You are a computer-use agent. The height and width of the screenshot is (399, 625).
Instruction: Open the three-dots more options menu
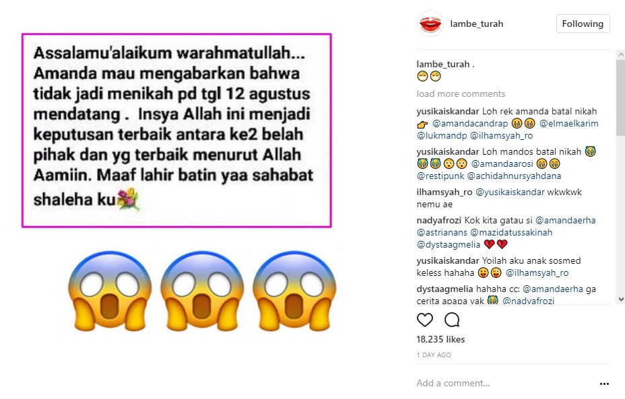point(604,384)
